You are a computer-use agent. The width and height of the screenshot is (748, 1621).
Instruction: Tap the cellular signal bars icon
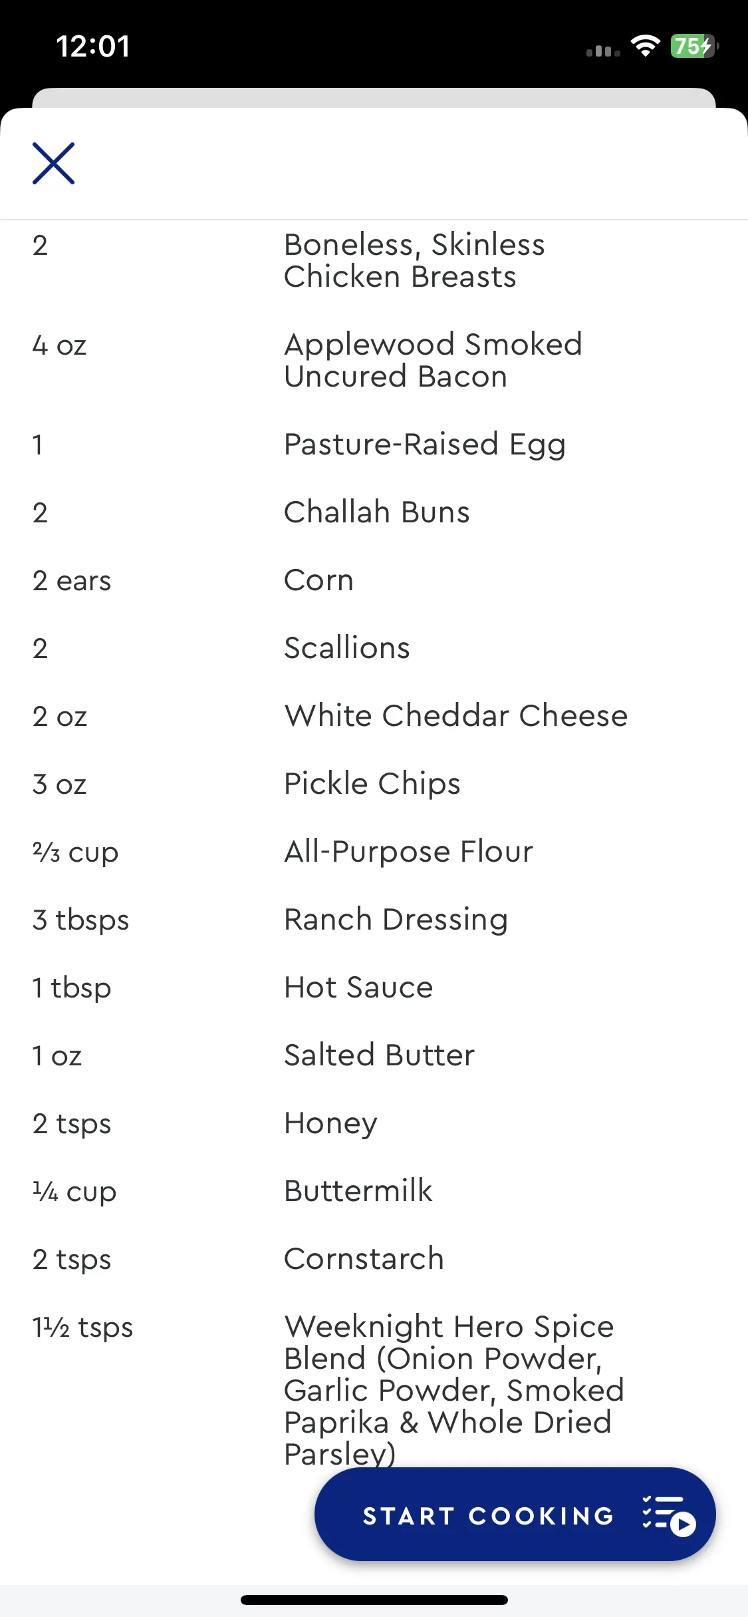[603, 51]
